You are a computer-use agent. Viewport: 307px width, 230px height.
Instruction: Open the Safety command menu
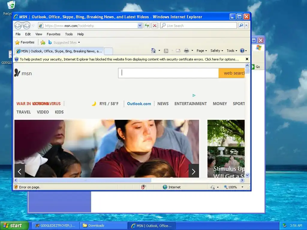[216, 51]
